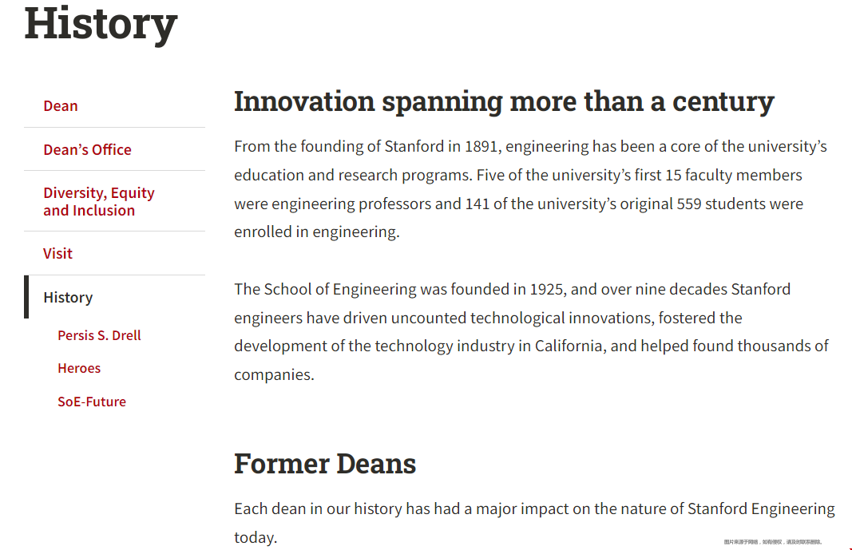The image size is (852, 550).
Task: Click the sentence beginning 'Each dean in our history'
Action: coord(533,508)
